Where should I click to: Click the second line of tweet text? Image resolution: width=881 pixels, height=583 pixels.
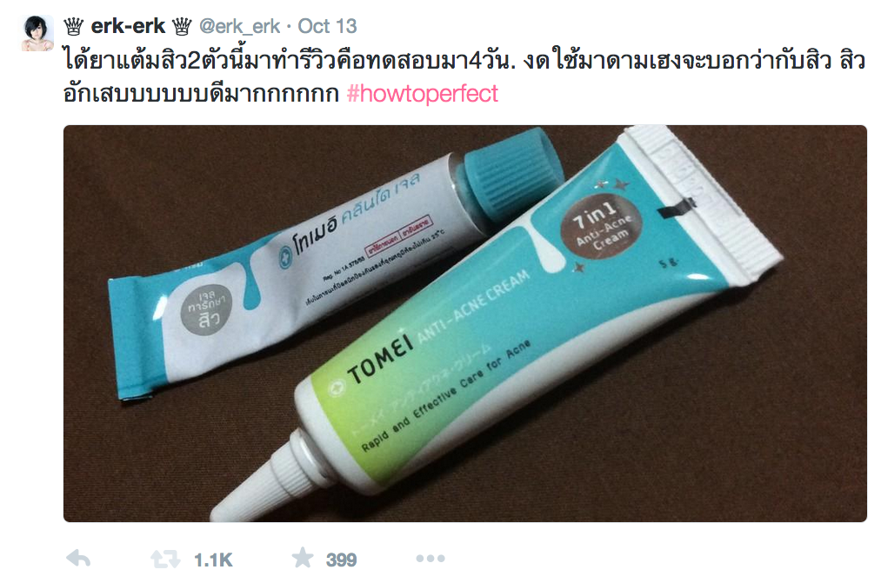point(281,94)
